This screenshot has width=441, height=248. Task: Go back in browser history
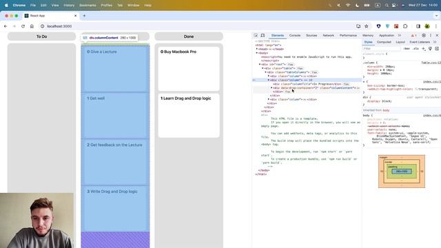6,26
